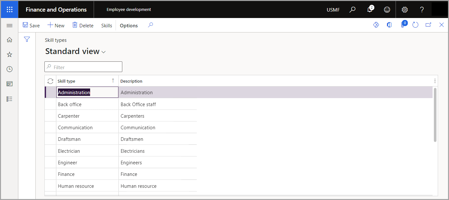This screenshot has height=200, width=449.
Task: Select Finance skill type cell
Action: [x=87, y=174]
